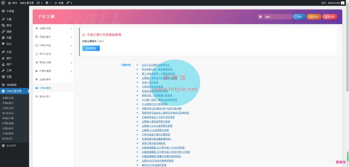
Task: Open 工具 tools menu in sidebar
Action: pos(14,70)
